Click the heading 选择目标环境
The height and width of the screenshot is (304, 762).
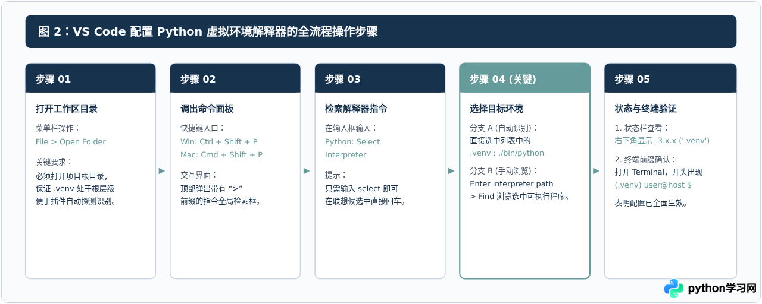pos(496,109)
